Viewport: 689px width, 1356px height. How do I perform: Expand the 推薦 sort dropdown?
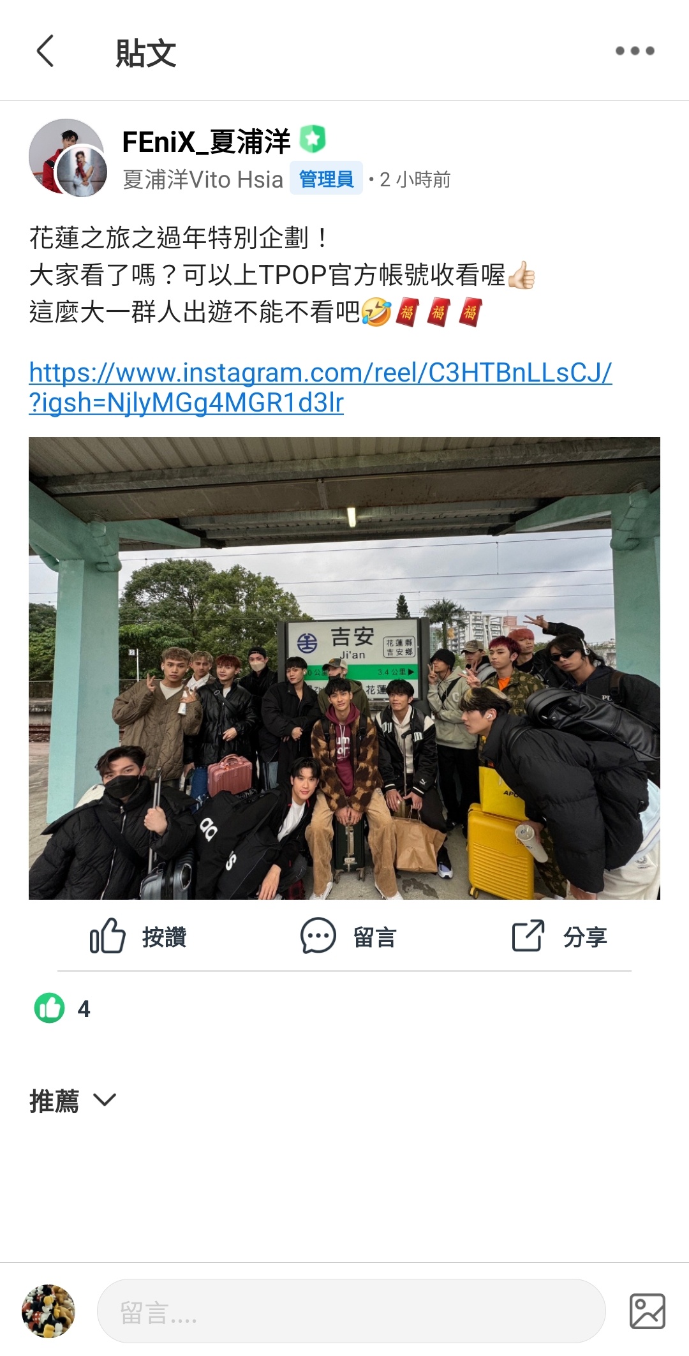(x=73, y=1101)
